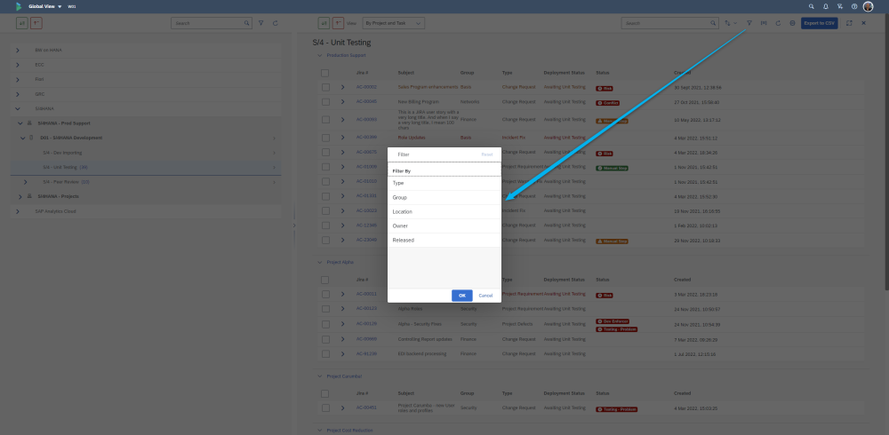This screenshot has width=889, height=435.
Task: Select Released in the Filter By list
Action: pos(444,241)
